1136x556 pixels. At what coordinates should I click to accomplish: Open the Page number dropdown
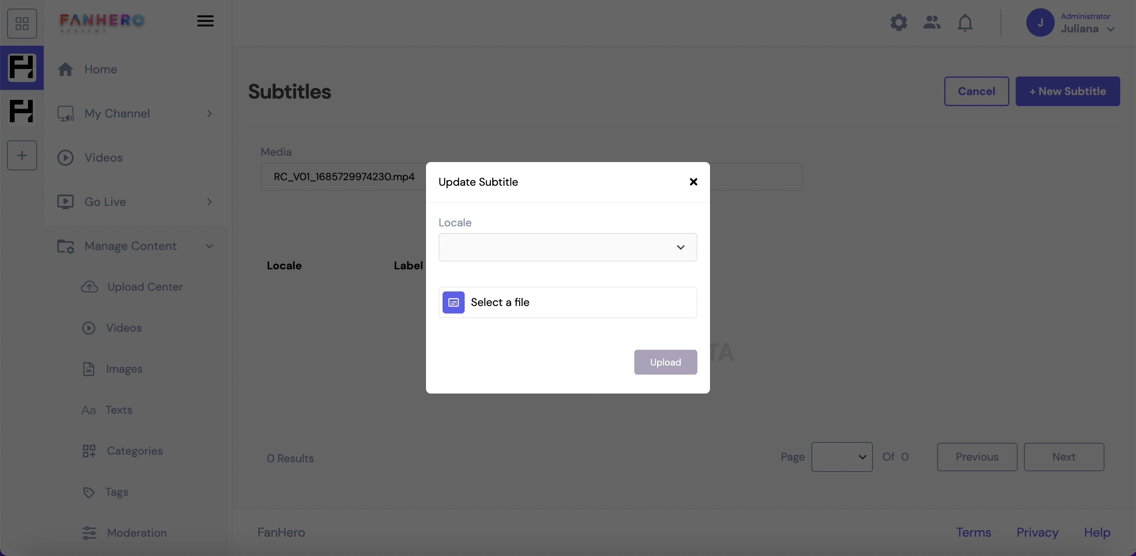[841, 457]
